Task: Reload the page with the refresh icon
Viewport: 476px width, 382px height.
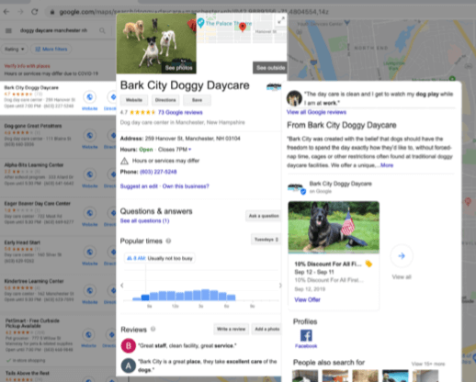Action: point(35,12)
